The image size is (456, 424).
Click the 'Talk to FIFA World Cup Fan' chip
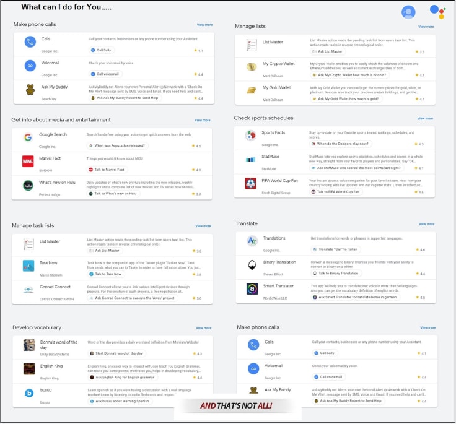tap(336, 192)
